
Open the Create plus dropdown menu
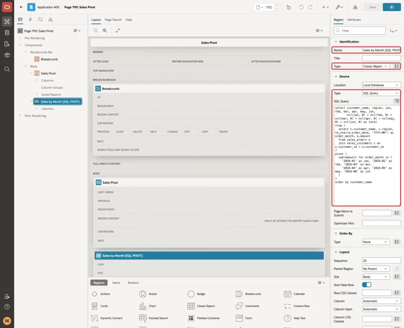point(325,7)
